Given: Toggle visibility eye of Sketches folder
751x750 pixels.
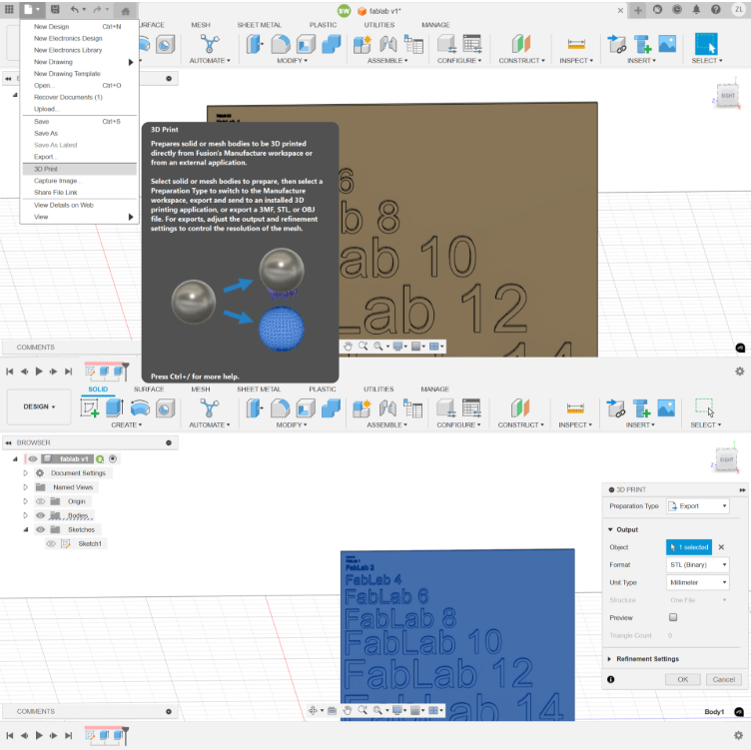Looking at the screenshot, I should click(x=40, y=529).
